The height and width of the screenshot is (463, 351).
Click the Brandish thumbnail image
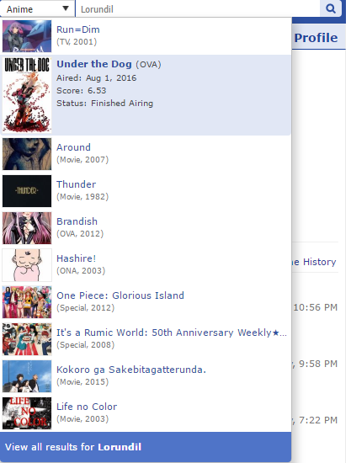(x=27, y=228)
